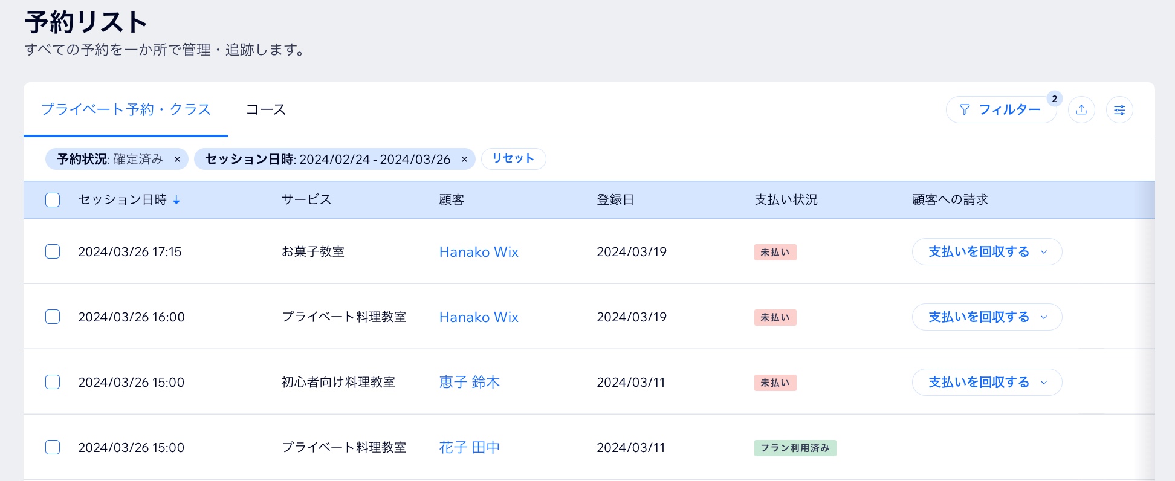The height and width of the screenshot is (481, 1175).
Task: Select the checkbox for the 17:15 お菓子教室 booking
Action: pos(53,251)
